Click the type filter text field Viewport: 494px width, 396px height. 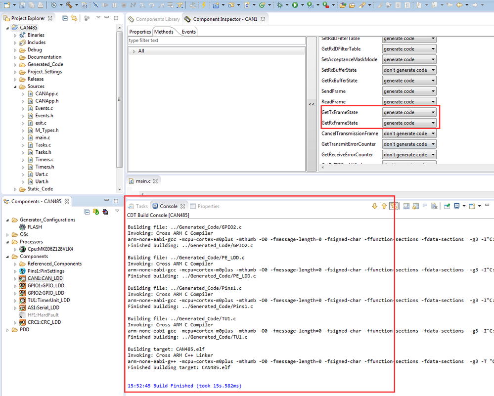(x=217, y=41)
